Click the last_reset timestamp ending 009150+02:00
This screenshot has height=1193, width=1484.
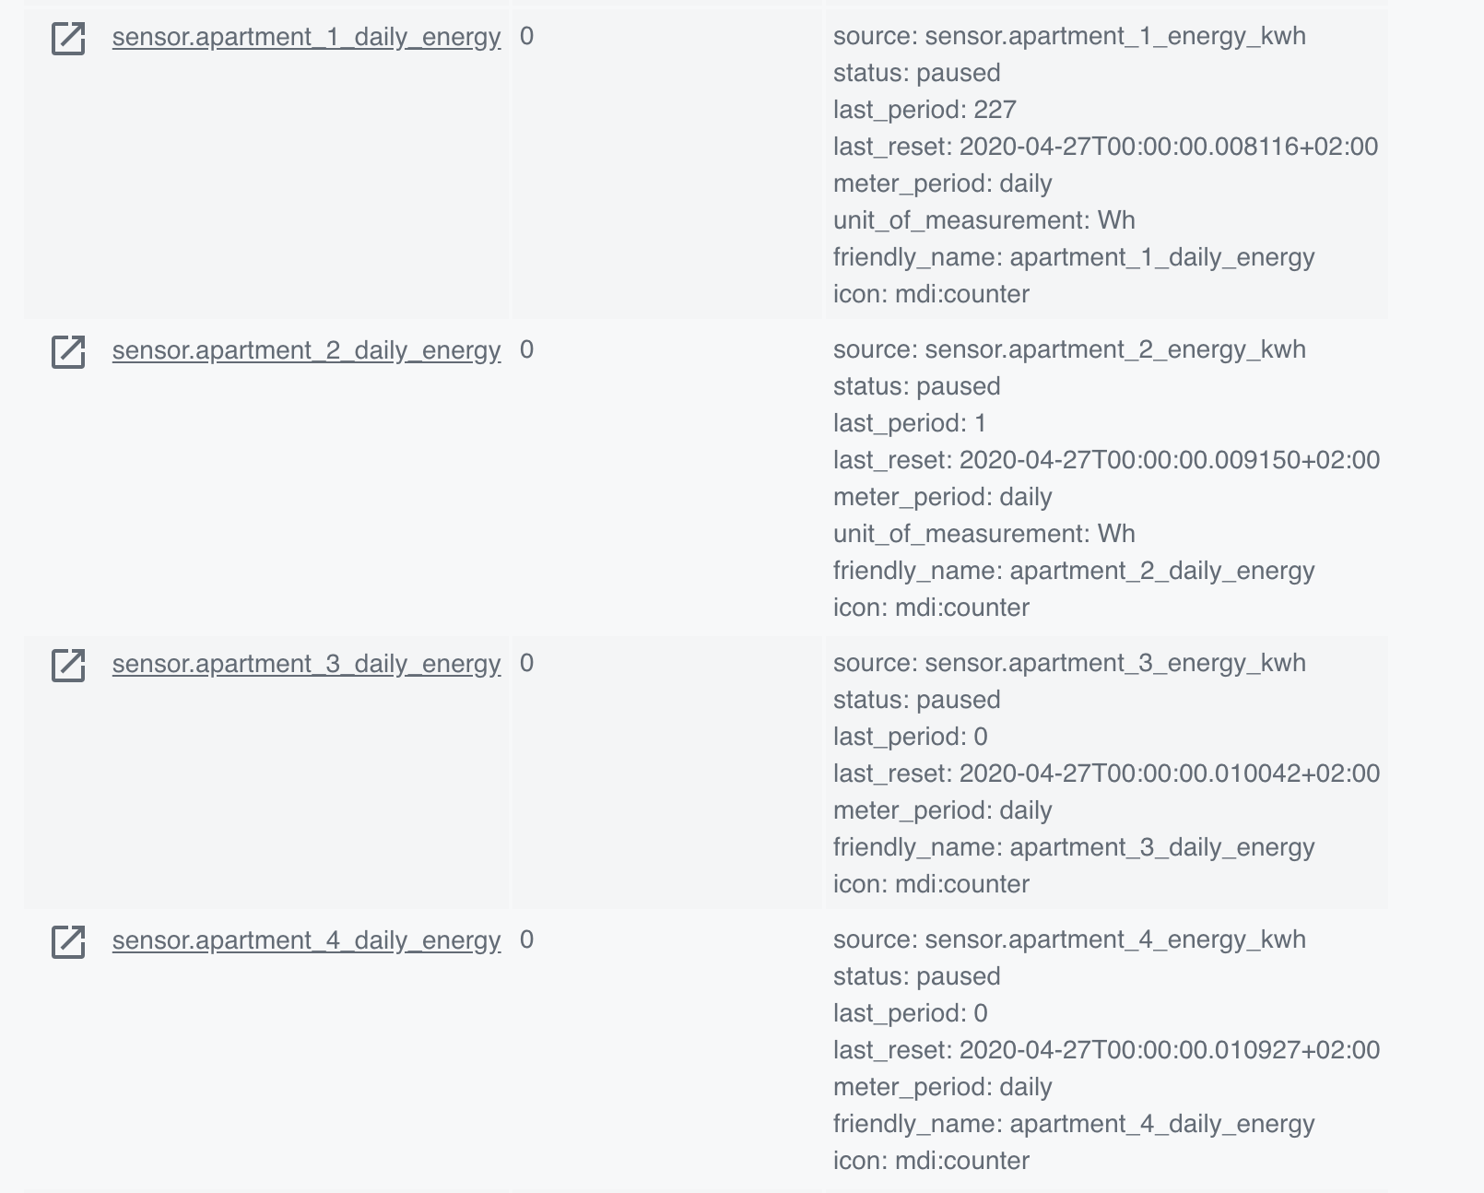click(1106, 461)
